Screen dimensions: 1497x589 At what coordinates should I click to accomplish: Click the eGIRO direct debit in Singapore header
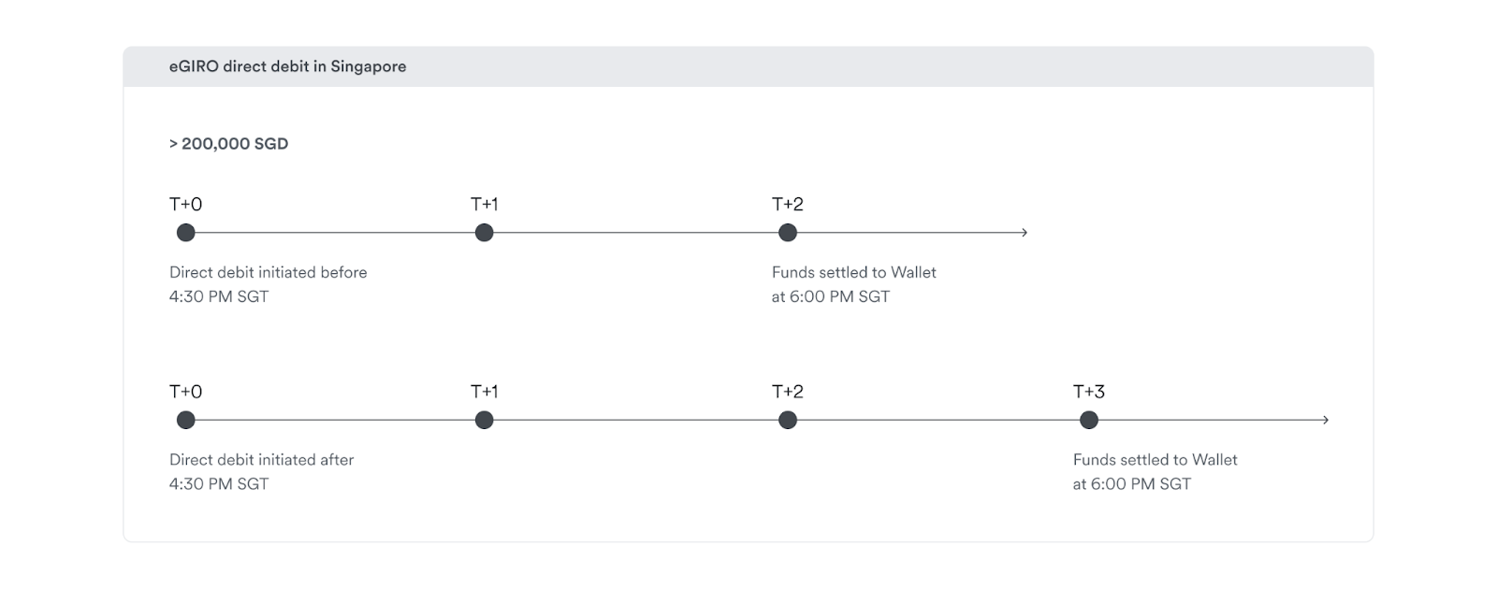[287, 66]
